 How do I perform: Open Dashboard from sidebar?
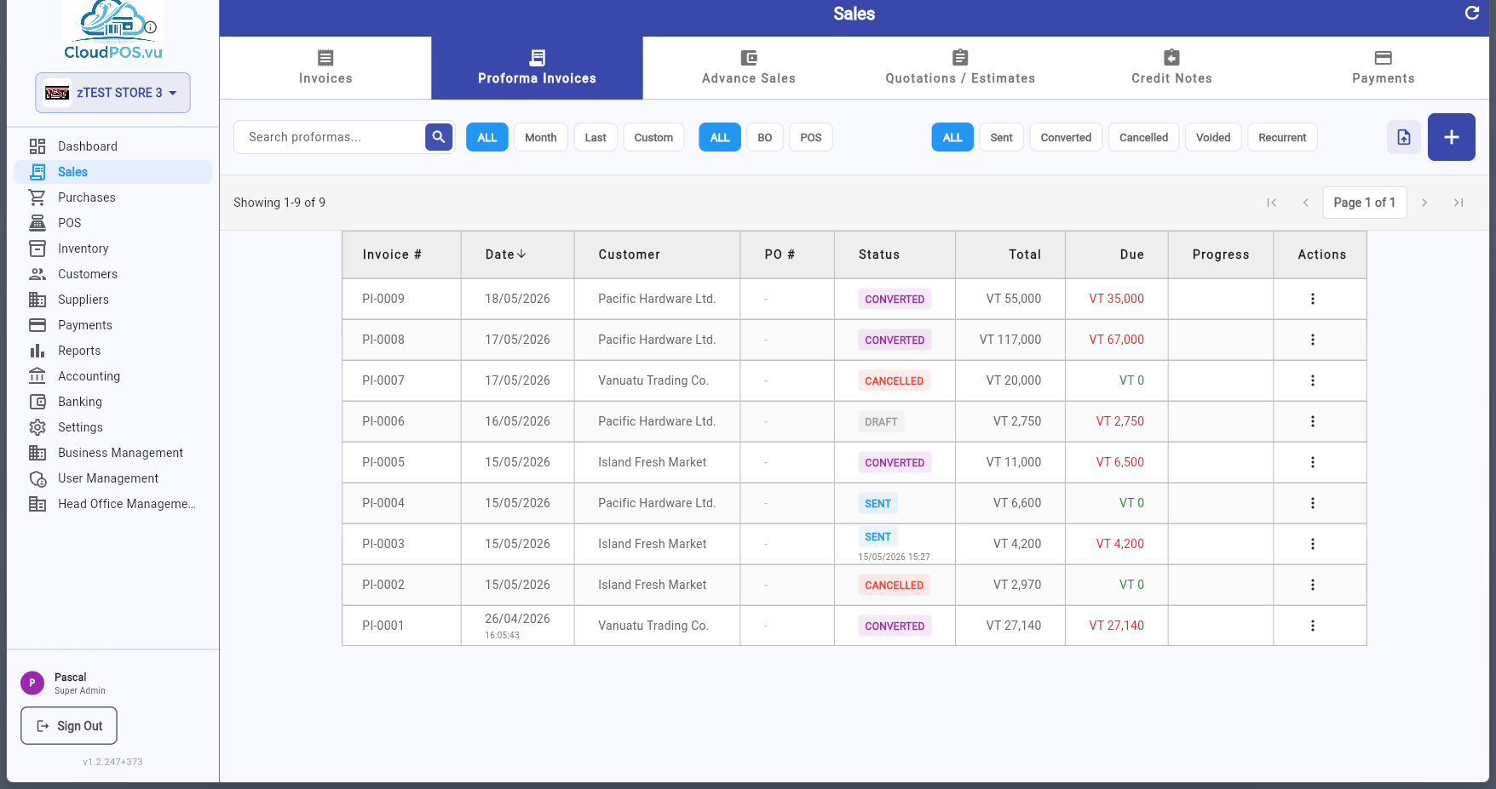[x=112, y=146]
